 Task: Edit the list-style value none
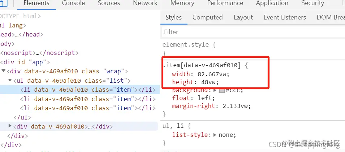point(226,135)
